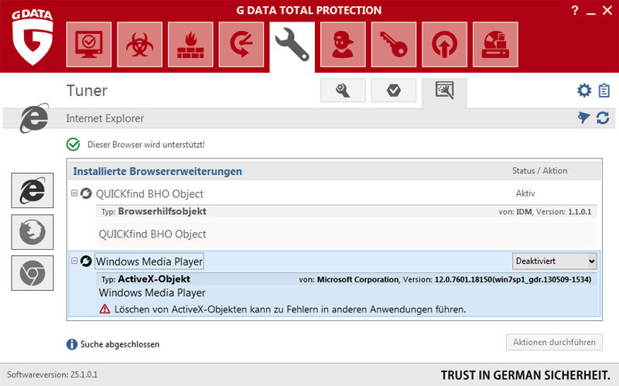Select the Firefox browser button

(x=32, y=232)
